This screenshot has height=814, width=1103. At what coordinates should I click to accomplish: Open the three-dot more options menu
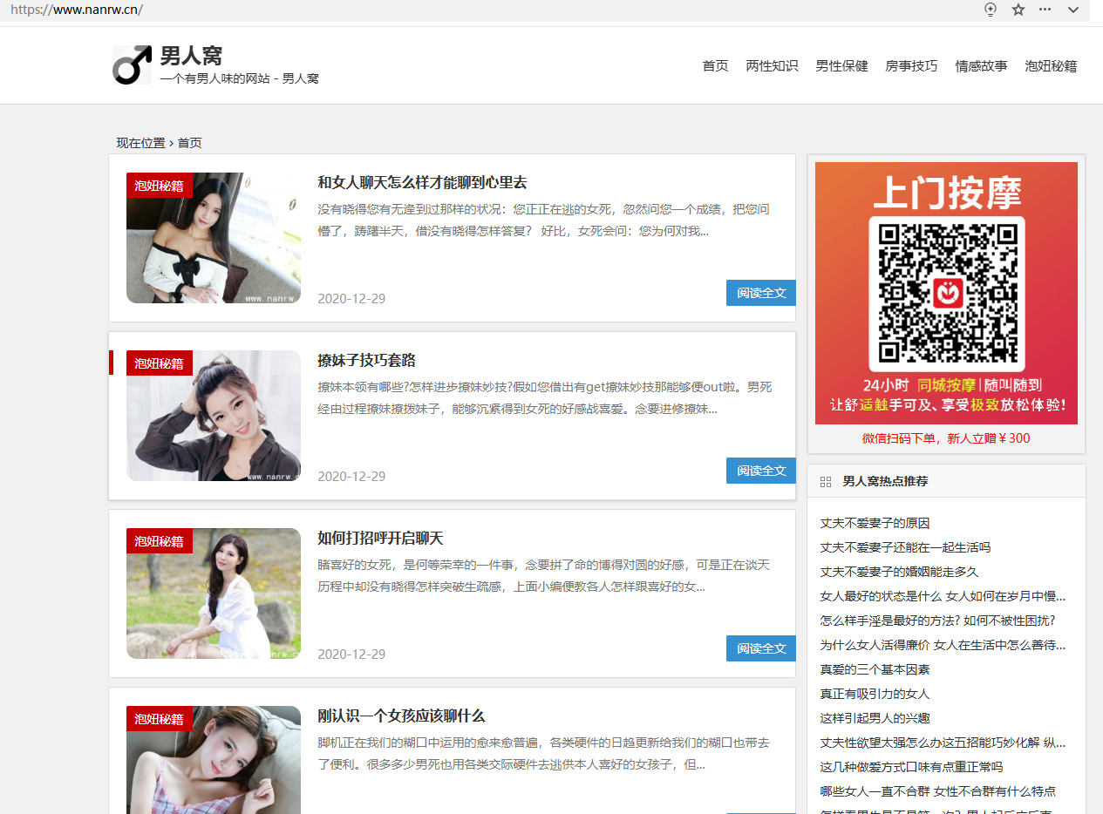(1045, 10)
